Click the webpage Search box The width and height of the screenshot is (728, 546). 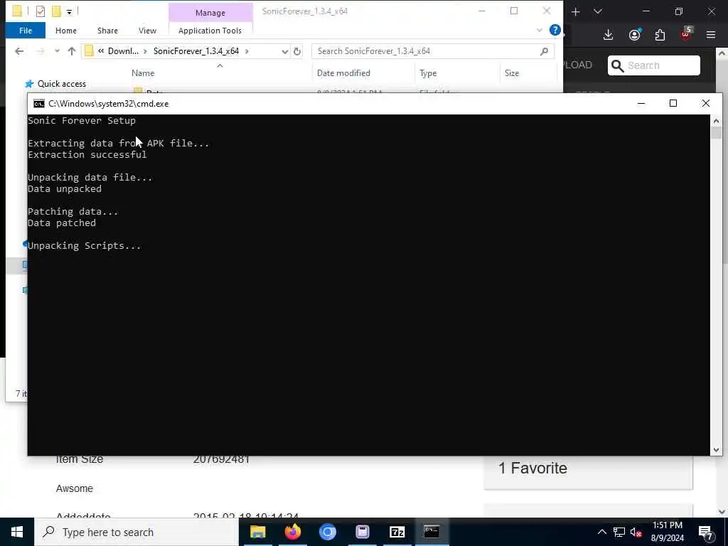pyautogui.click(x=654, y=65)
